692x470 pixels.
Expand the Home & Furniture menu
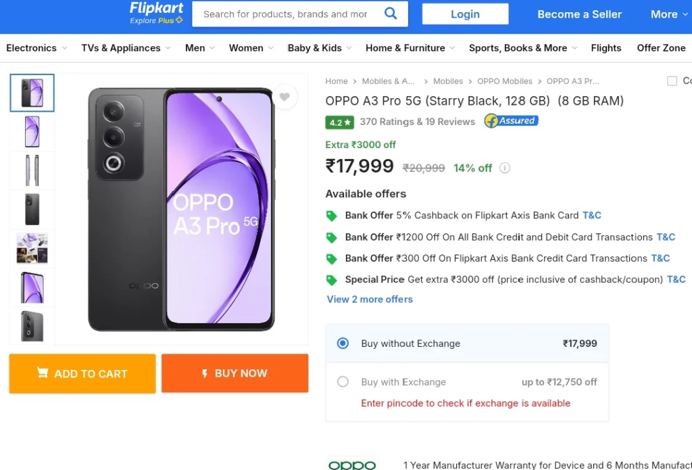410,48
